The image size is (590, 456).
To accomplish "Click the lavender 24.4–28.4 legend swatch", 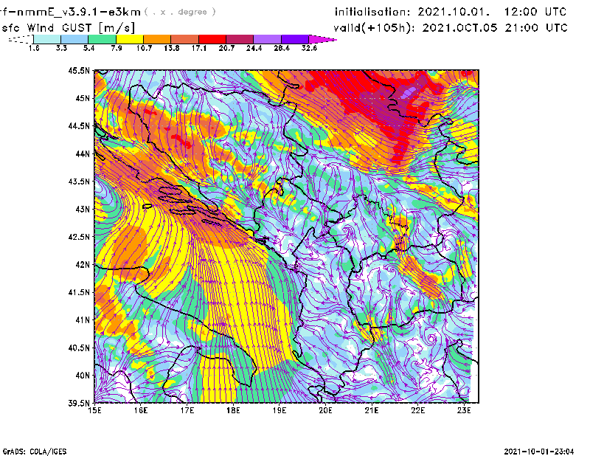I will coord(268,39).
